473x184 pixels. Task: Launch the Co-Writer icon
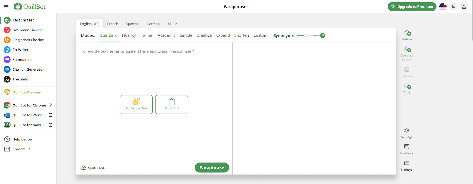click(7, 50)
